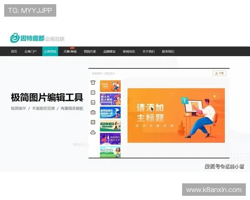Click the 极简操作 text
The image size is (250, 200).
18,108
